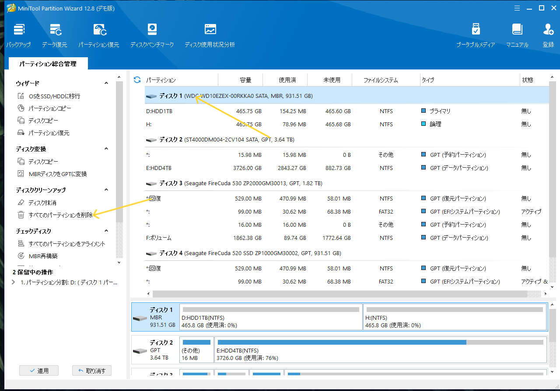The image size is (560, 391).
Task: Launch データ復元 data recovery
Action: click(x=55, y=36)
